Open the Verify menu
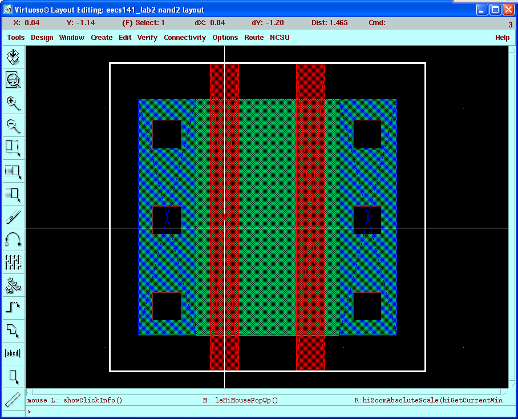Image resolution: width=518 pixels, height=419 pixels. [147, 38]
